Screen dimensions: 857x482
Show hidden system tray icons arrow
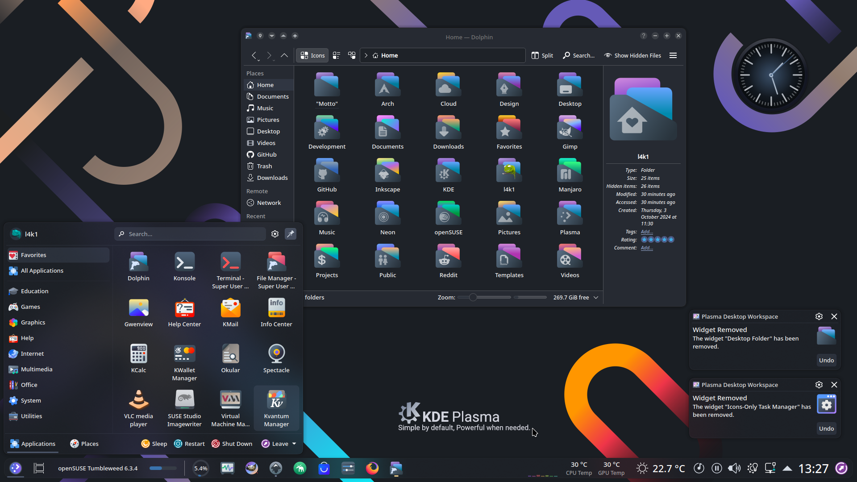[787, 468]
